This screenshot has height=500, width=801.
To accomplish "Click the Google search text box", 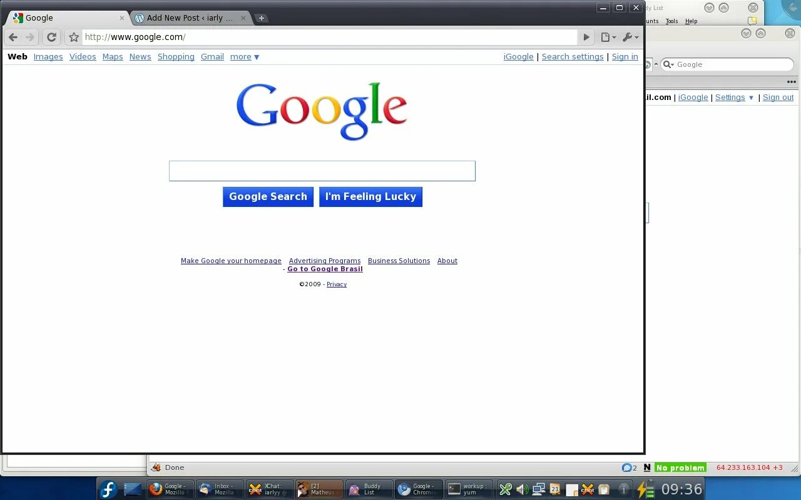I will click(x=322, y=171).
